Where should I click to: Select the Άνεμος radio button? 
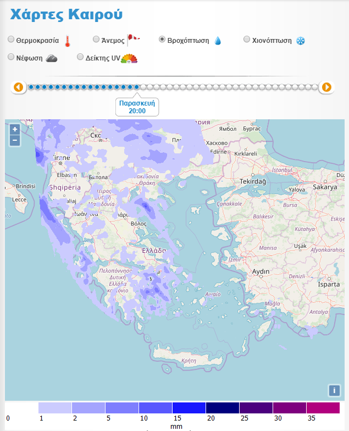click(96, 40)
